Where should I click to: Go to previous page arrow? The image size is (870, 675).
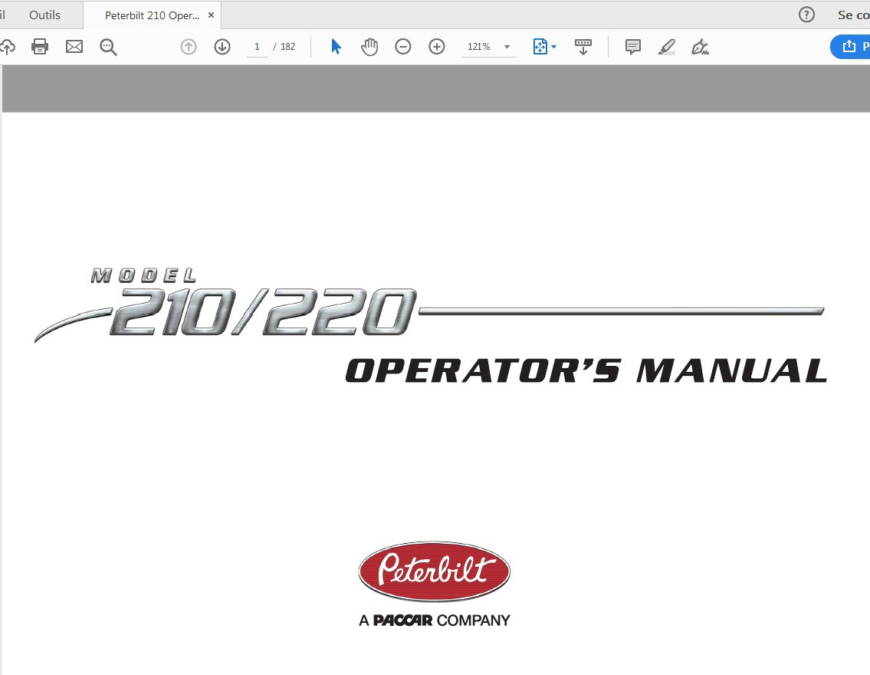tap(189, 47)
